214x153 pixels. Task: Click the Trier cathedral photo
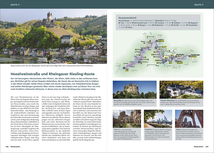127,119
